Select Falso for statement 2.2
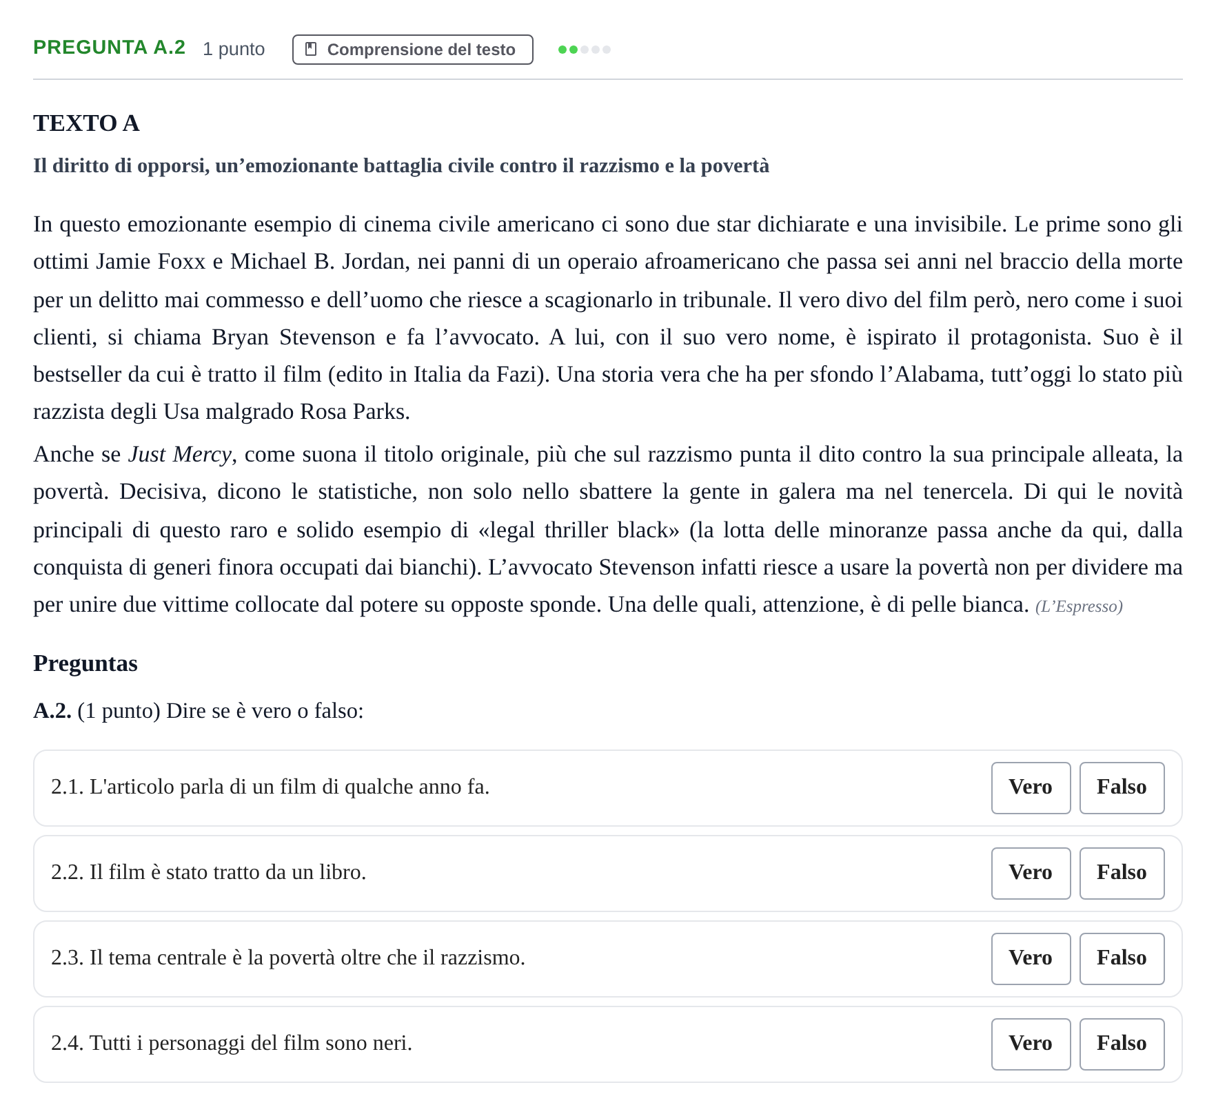 point(1122,873)
